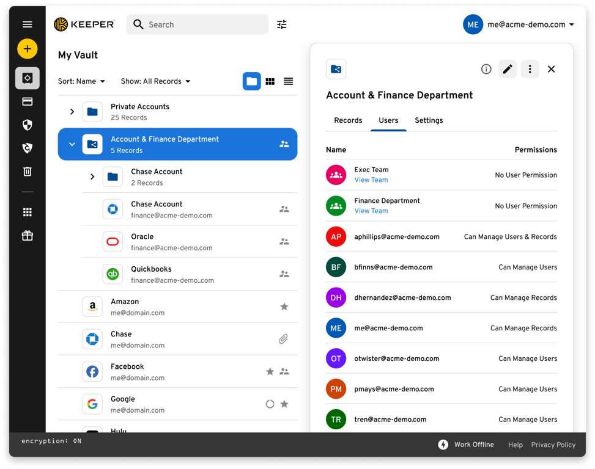Open the Google record
The image size is (595, 469).
tap(177, 404)
